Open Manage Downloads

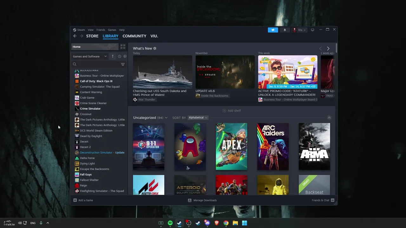(x=202, y=200)
